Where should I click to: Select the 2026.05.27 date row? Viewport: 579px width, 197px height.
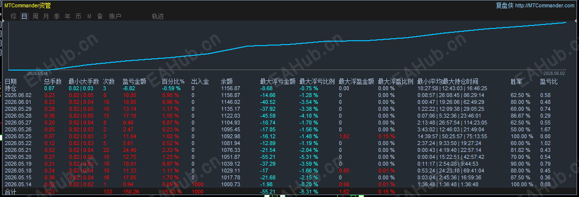pos(290,123)
